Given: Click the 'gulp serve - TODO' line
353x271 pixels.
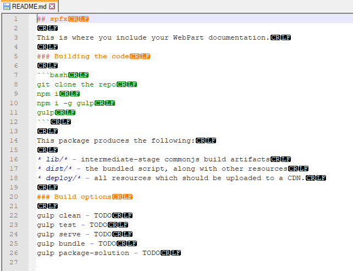Looking at the screenshot, I should click(74, 234).
